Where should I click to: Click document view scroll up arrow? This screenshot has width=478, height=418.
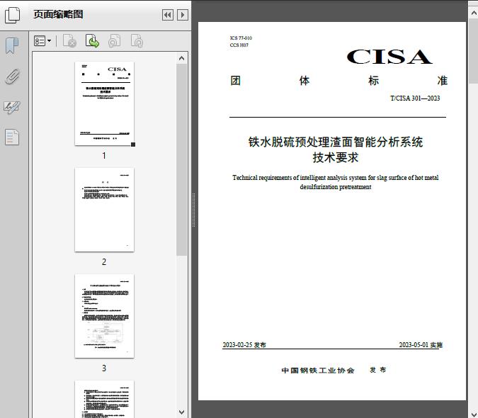point(474,13)
